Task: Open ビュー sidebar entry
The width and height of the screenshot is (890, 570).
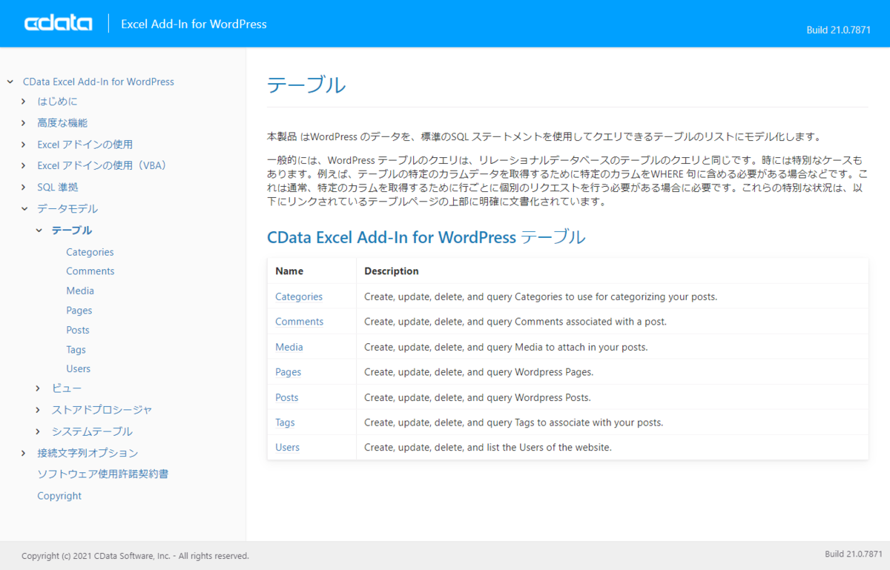Action: 67,388
